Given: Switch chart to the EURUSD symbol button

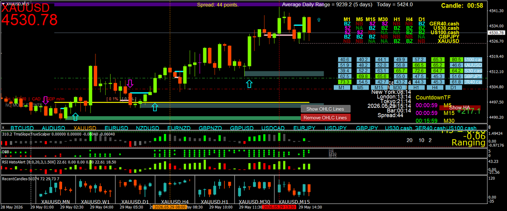Looking at the screenshot, I should point(116,128).
